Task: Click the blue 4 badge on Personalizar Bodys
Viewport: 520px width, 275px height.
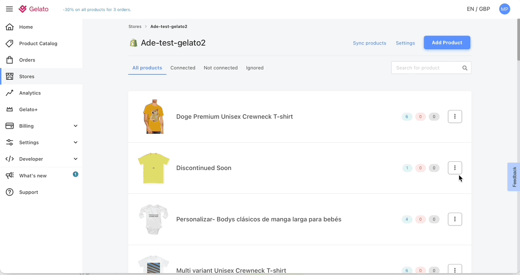Action: tap(406, 219)
